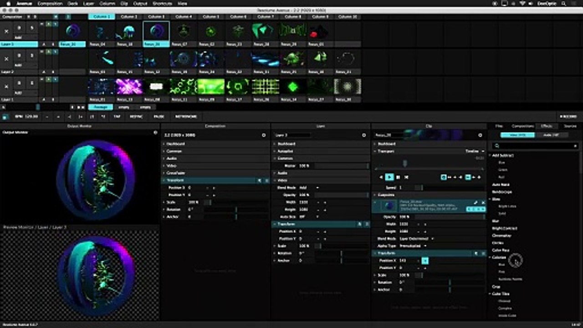Expand the Composition Crossfader section
The height and width of the screenshot is (328, 583).
(x=216, y=173)
